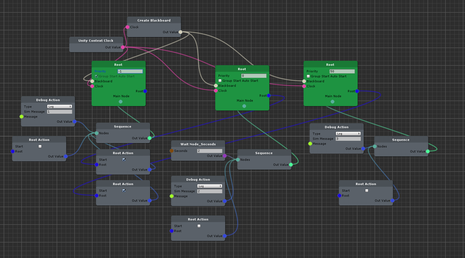Click the Out Value pin of Create Blackboard
465x258 pixels.
(x=180, y=32)
